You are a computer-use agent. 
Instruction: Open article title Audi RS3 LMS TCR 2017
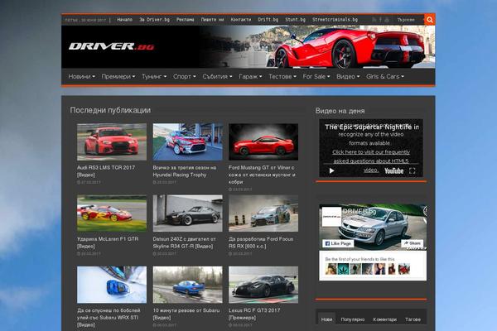point(106,171)
